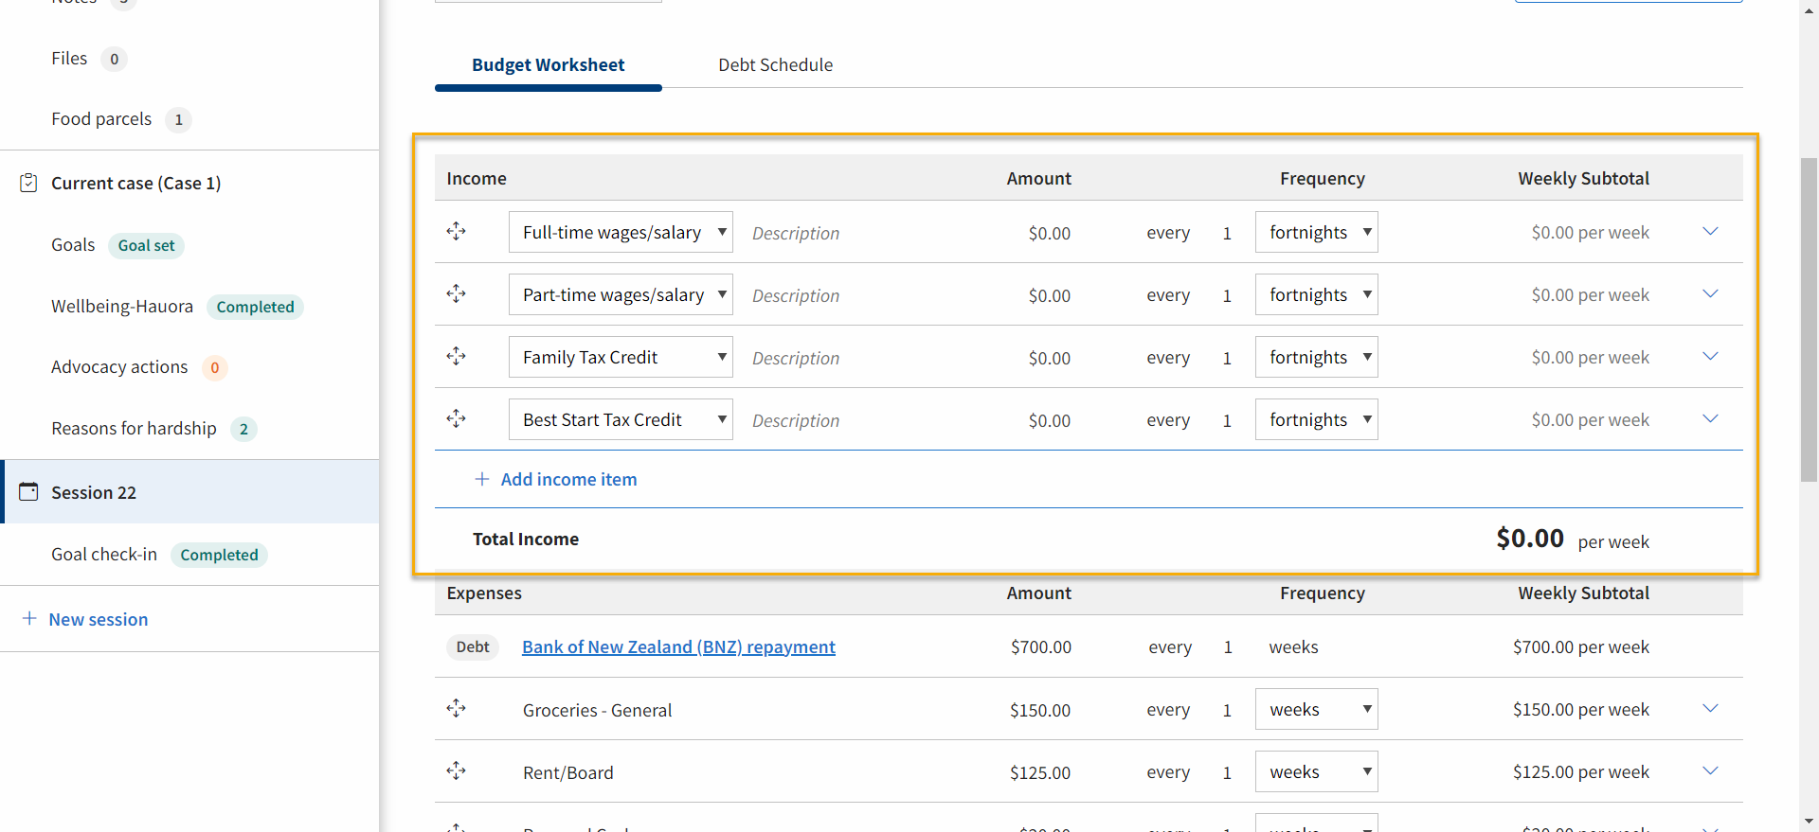
Task: Open the Family Tax Credit income type dropdown
Action: 621,357
